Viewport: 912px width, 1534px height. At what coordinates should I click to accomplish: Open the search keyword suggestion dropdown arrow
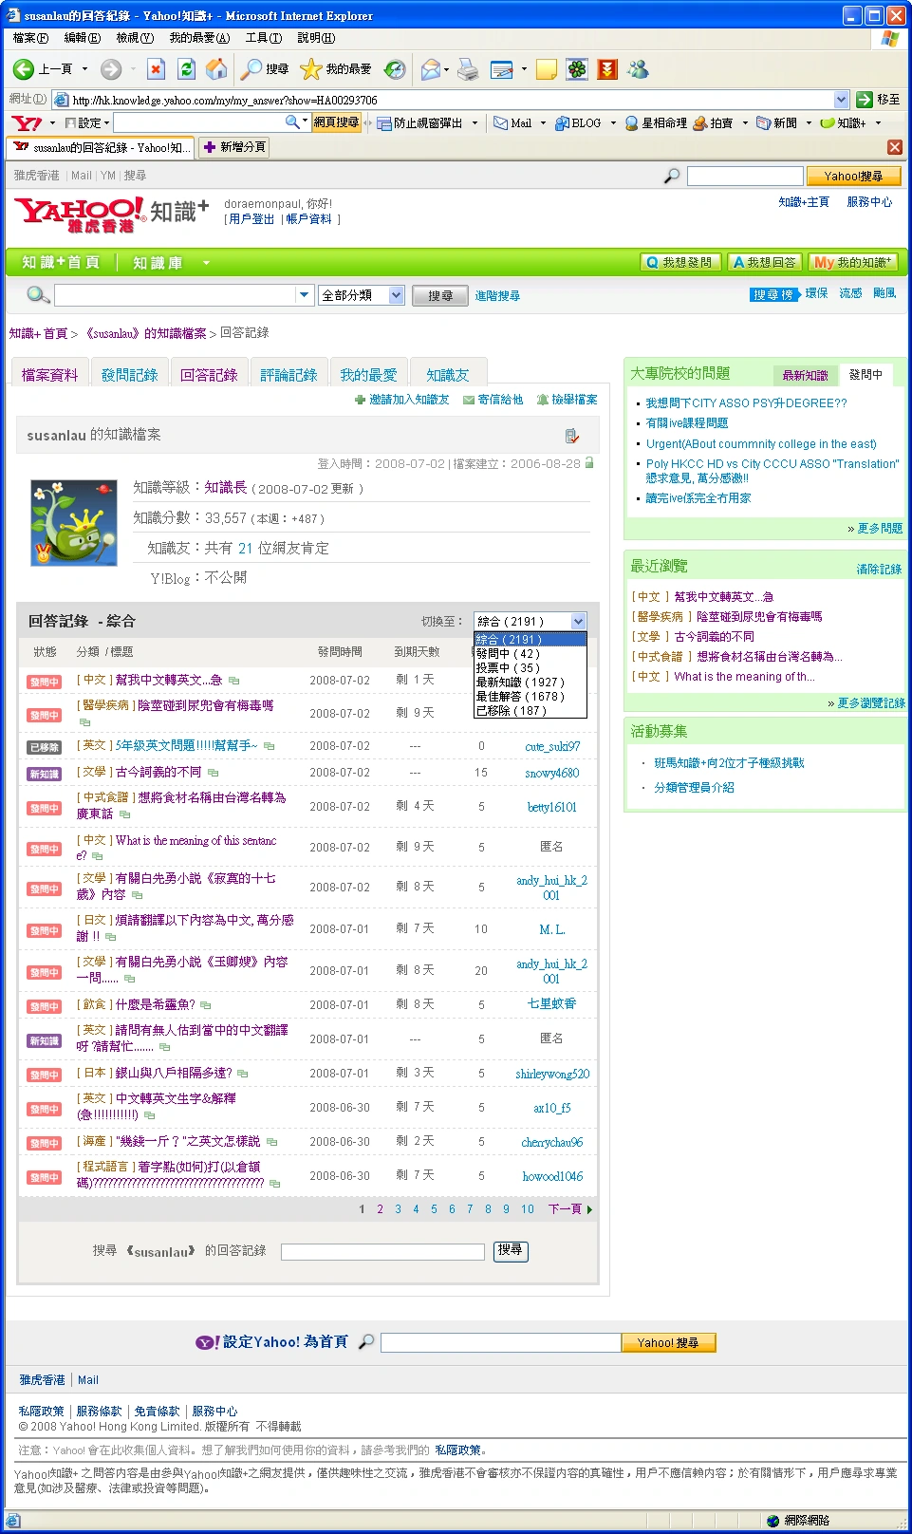pyautogui.click(x=305, y=295)
